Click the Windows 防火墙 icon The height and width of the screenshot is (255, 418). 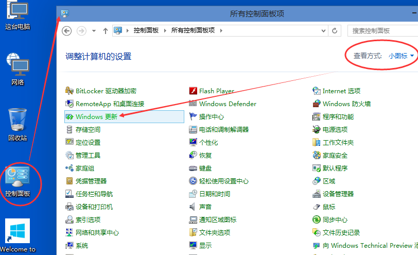[x=317, y=104]
